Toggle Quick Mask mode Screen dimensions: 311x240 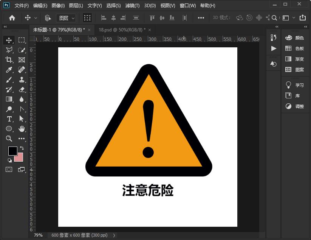tap(9, 170)
